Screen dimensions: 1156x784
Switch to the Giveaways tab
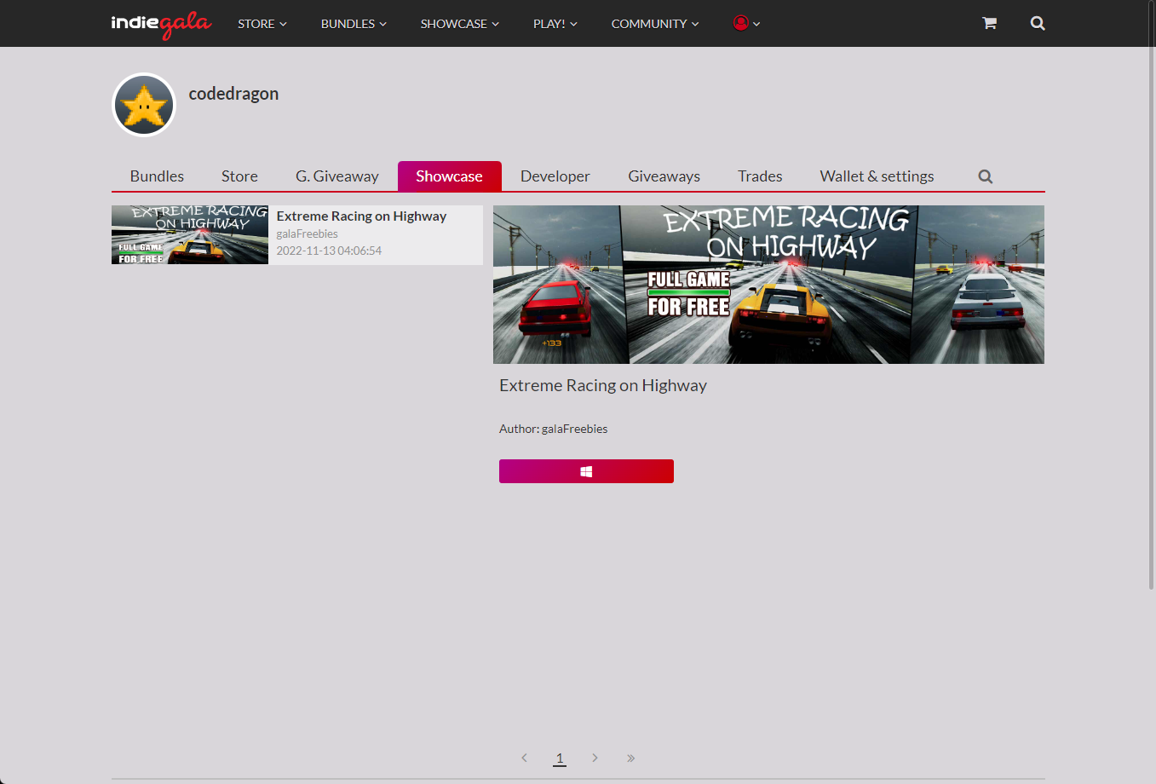(664, 176)
